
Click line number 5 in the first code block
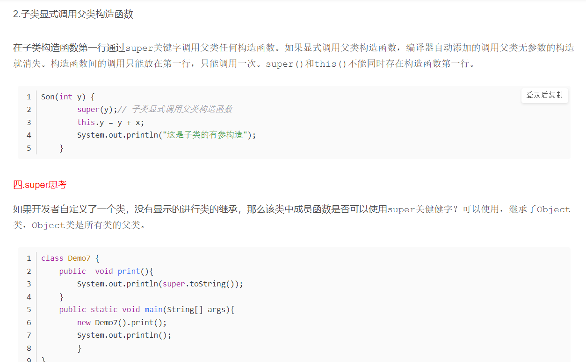pos(29,148)
